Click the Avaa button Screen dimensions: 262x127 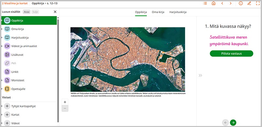pyautogui.click(x=27, y=12)
